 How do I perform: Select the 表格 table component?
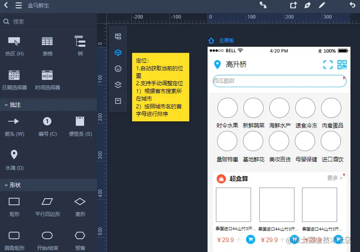pyautogui.click(x=47, y=46)
